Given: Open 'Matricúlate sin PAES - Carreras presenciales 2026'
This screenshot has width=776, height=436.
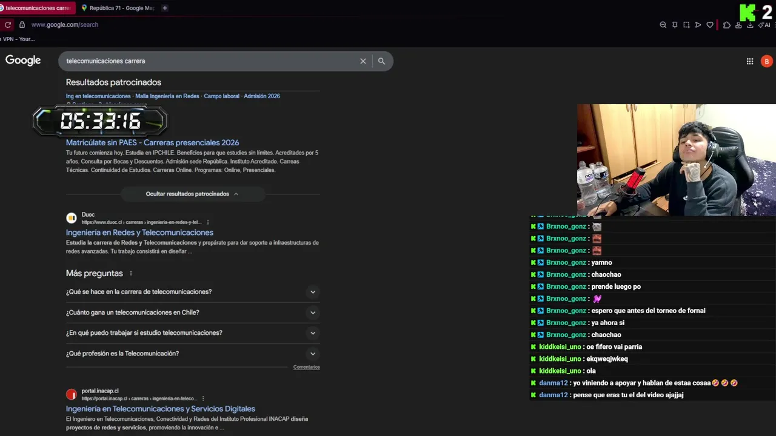Looking at the screenshot, I should 152,143.
